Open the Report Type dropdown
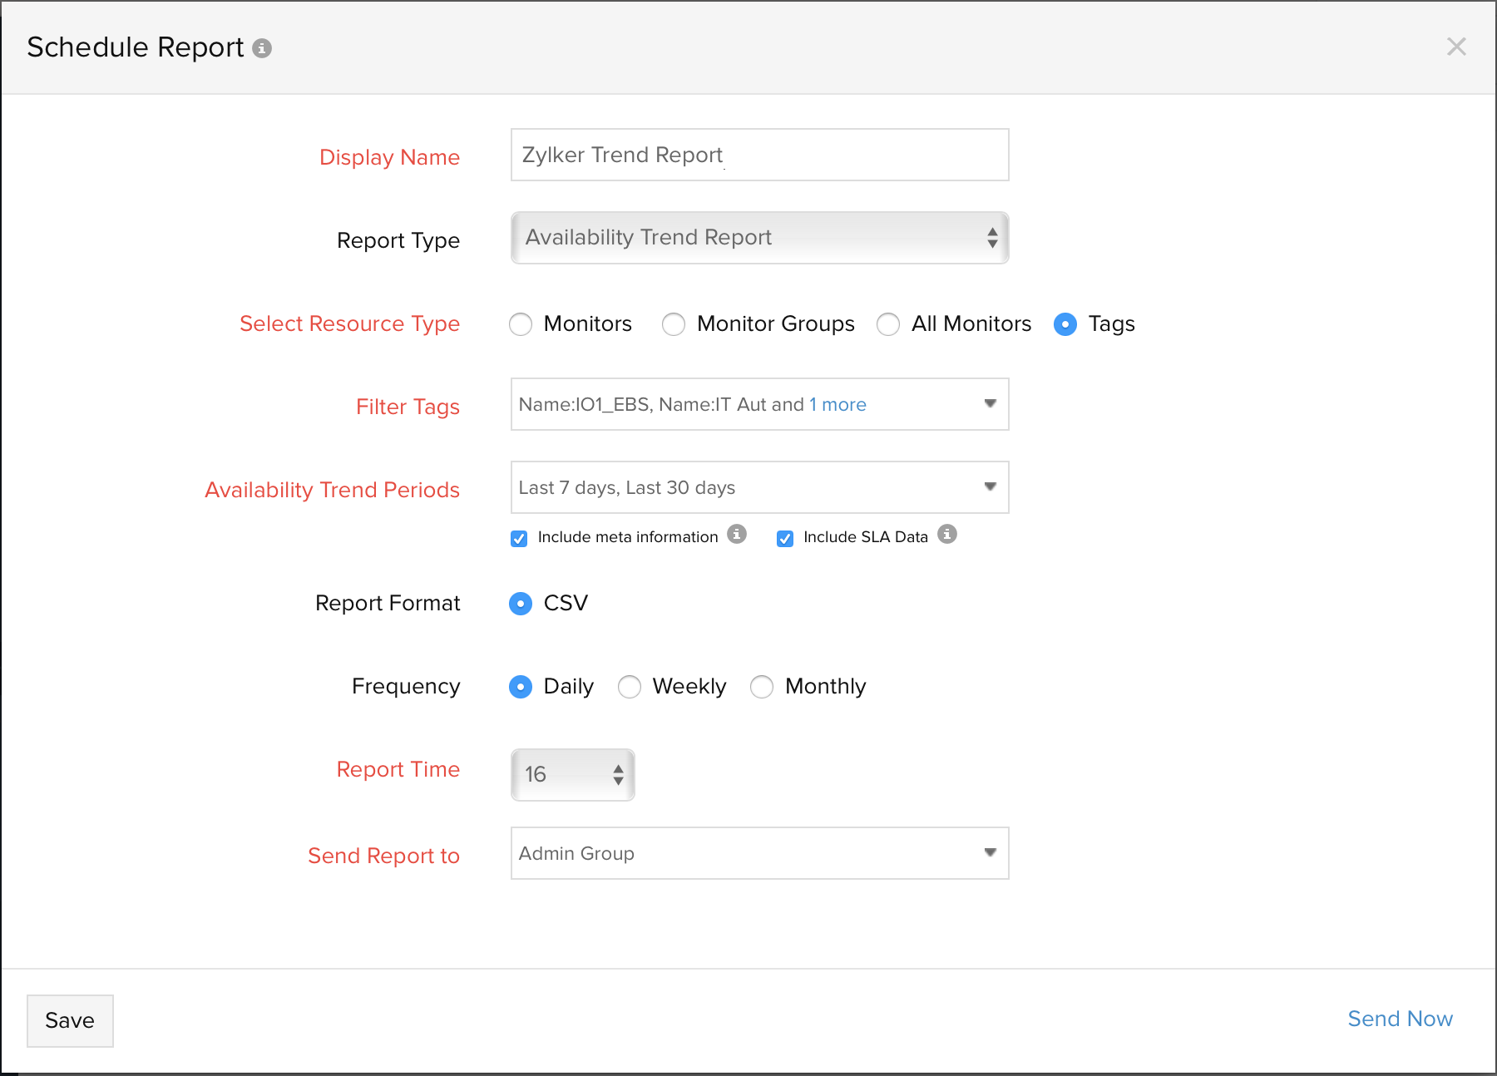The height and width of the screenshot is (1076, 1497). pyautogui.click(x=759, y=238)
